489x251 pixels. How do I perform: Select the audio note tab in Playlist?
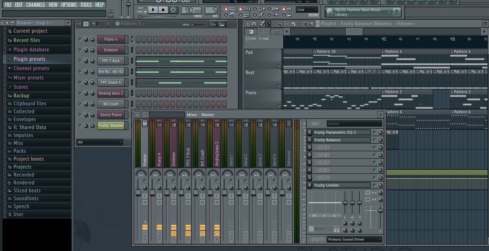click(251, 32)
